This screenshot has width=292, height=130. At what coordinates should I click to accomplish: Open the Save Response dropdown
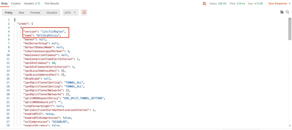(x=279, y=4)
